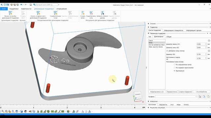Click the second document icon next to Профиль

[204, 97]
